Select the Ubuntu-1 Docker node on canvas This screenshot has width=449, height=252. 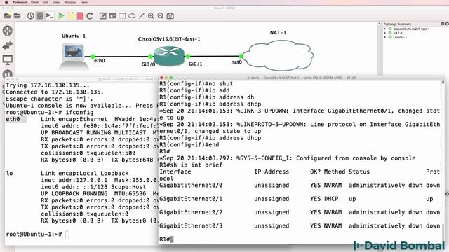[74, 56]
